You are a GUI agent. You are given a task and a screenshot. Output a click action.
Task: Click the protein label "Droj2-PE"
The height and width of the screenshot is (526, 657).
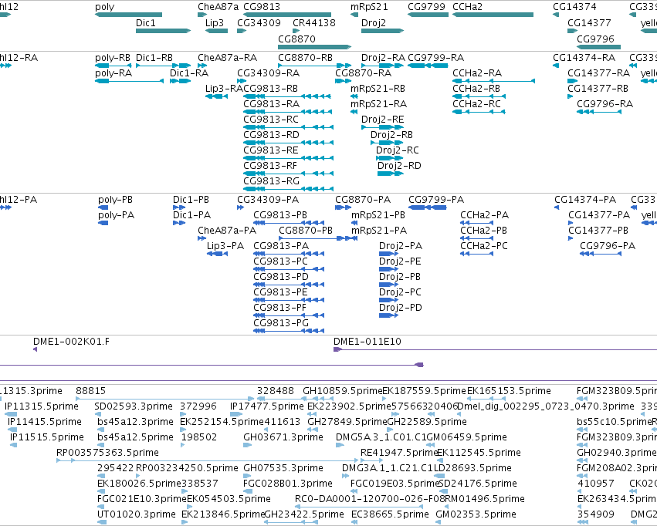[400, 261]
